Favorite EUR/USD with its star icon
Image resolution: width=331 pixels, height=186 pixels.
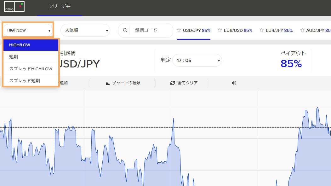pyautogui.click(x=220, y=30)
